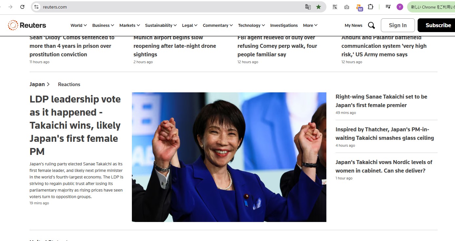The width and height of the screenshot is (455, 241).
Task: Click the purple Y profile avatar
Action: [x=400, y=7]
